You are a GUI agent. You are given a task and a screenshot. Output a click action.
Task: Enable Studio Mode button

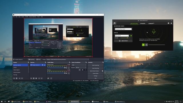(x=96, y=74)
